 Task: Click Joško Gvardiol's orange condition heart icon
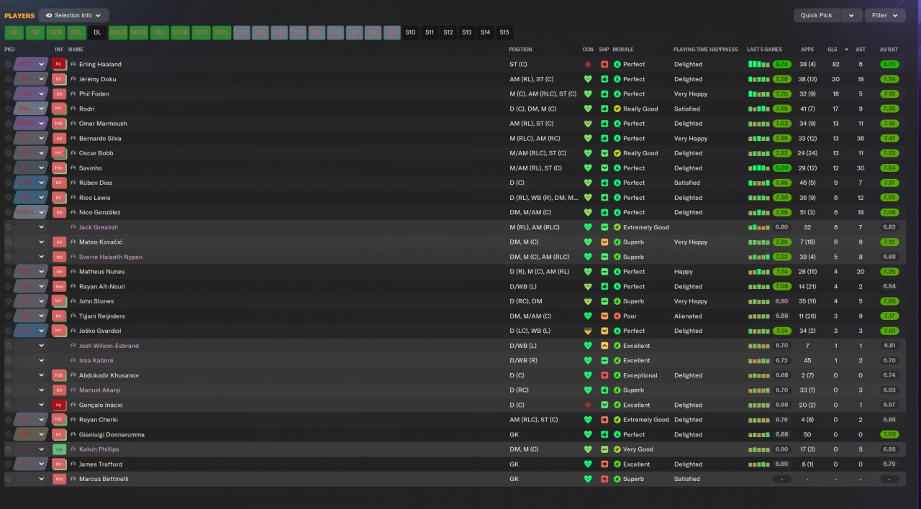[588, 331]
